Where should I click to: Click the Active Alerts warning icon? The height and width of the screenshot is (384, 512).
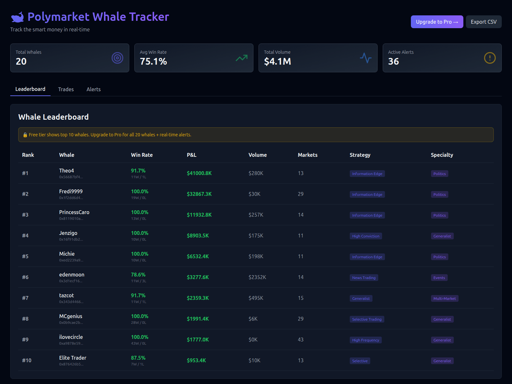coord(490,58)
